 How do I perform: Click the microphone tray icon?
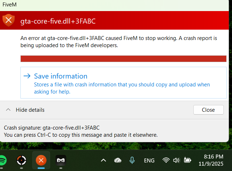coord(132,160)
